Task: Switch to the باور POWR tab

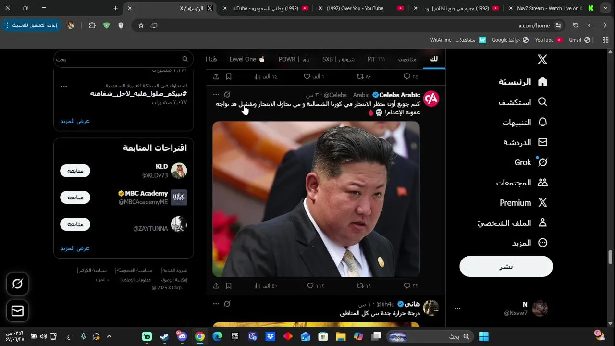Action: pos(294,59)
